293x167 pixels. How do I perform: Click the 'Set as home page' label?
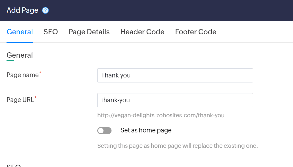(146, 130)
